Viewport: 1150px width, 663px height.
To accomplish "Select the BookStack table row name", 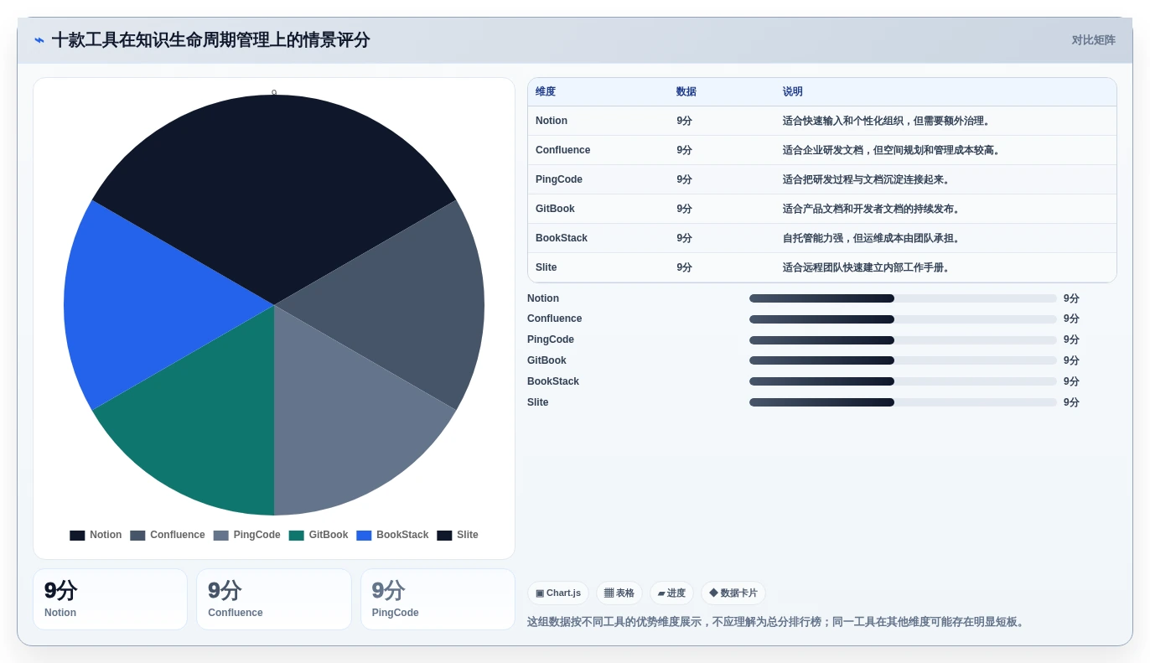I will click(x=562, y=238).
